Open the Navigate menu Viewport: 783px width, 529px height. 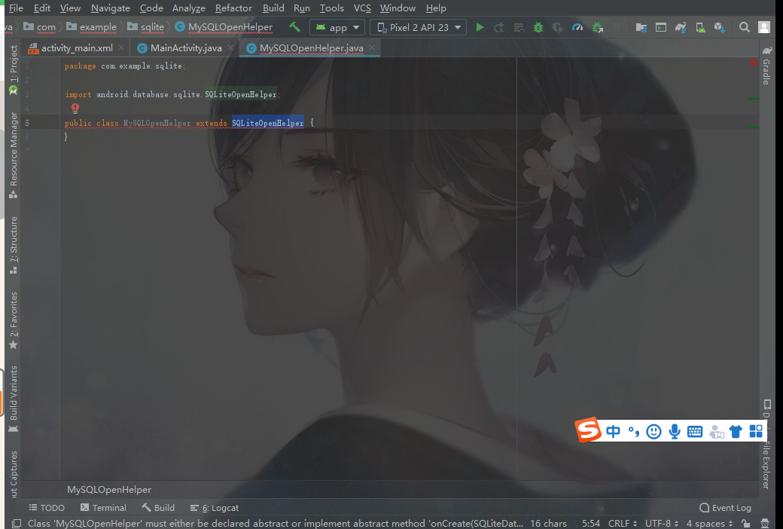click(111, 8)
